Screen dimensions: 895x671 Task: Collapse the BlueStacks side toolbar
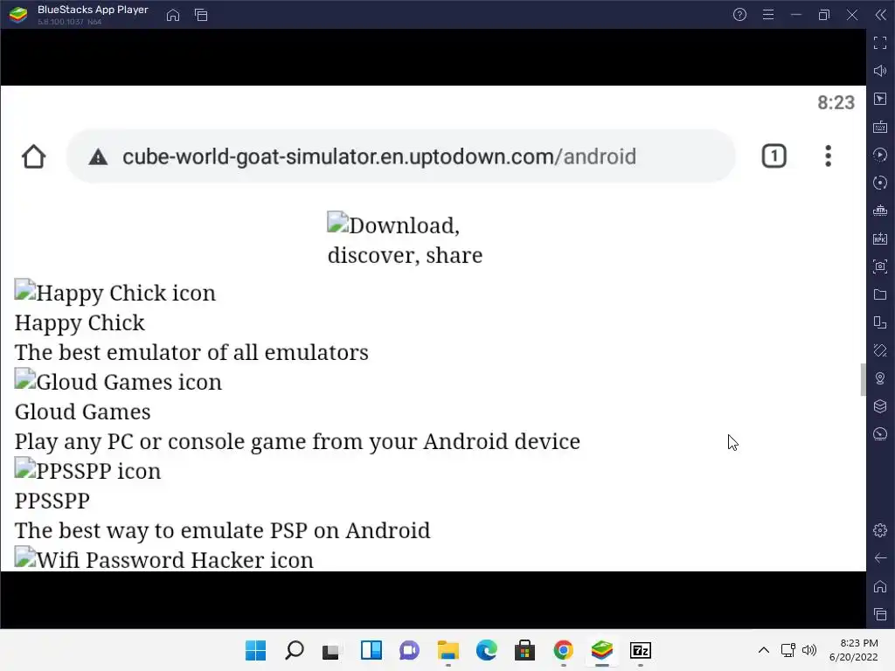pos(881,15)
